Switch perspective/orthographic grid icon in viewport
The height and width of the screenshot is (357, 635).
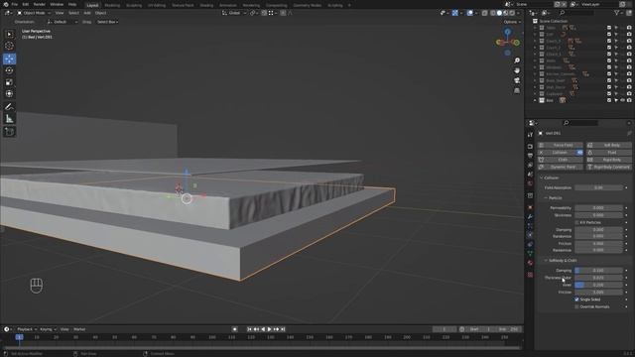pyautogui.click(x=517, y=90)
